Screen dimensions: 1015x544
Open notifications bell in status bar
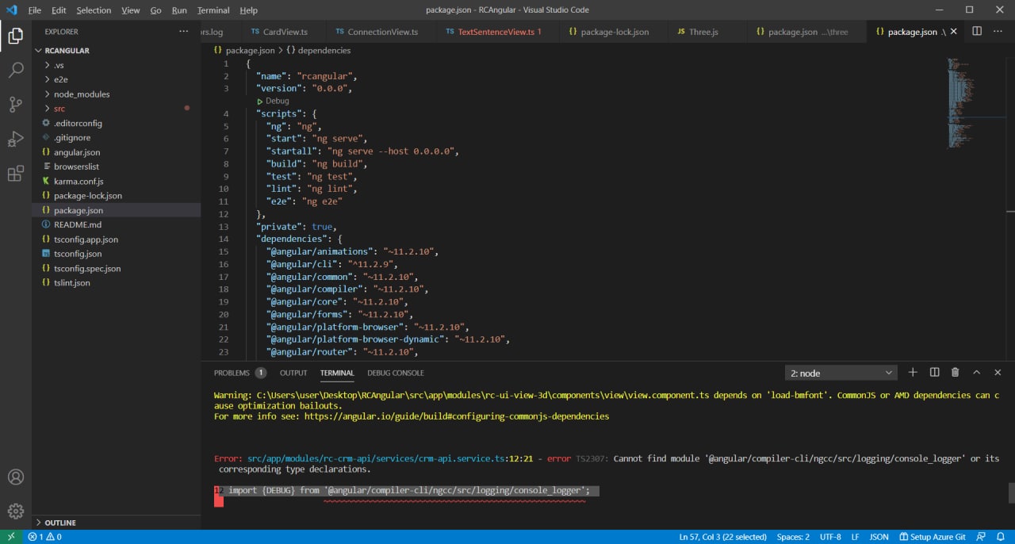(x=1001, y=537)
